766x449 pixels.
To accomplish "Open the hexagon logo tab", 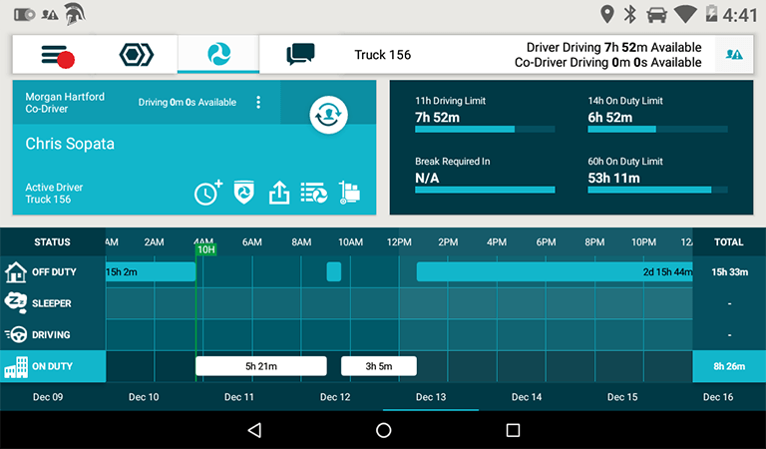I will pos(136,55).
